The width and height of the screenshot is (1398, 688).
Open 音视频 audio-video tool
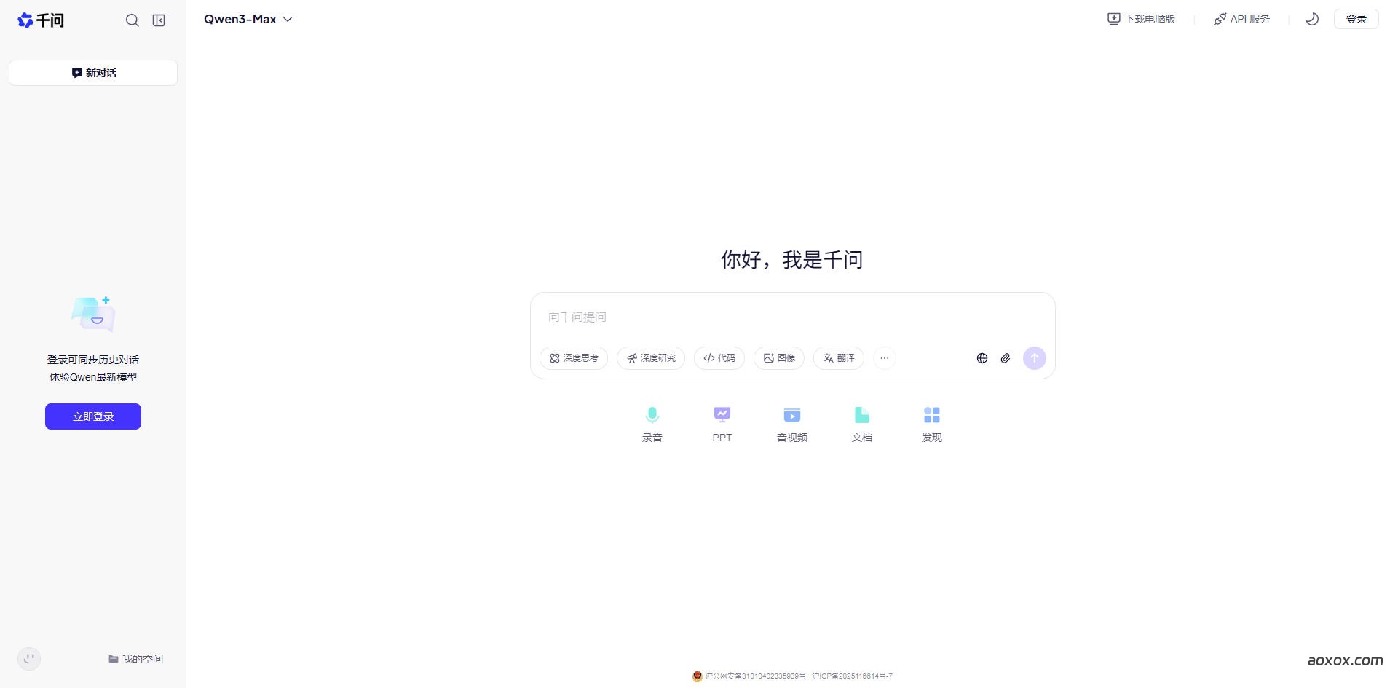(x=792, y=424)
